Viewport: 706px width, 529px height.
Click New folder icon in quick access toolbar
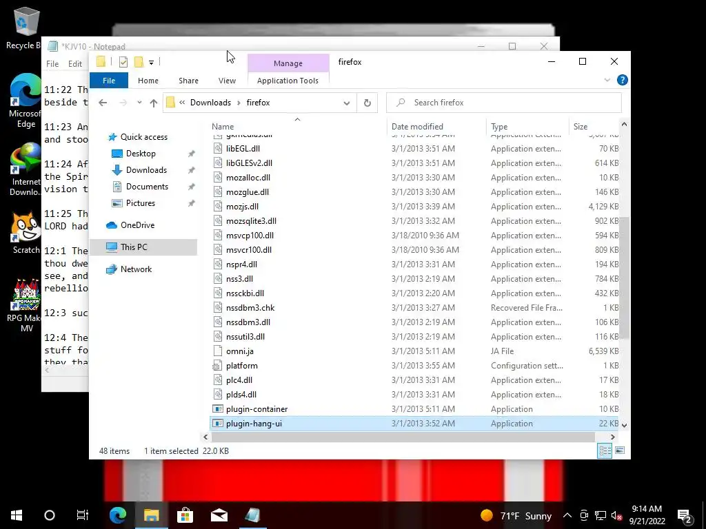tap(139, 62)
